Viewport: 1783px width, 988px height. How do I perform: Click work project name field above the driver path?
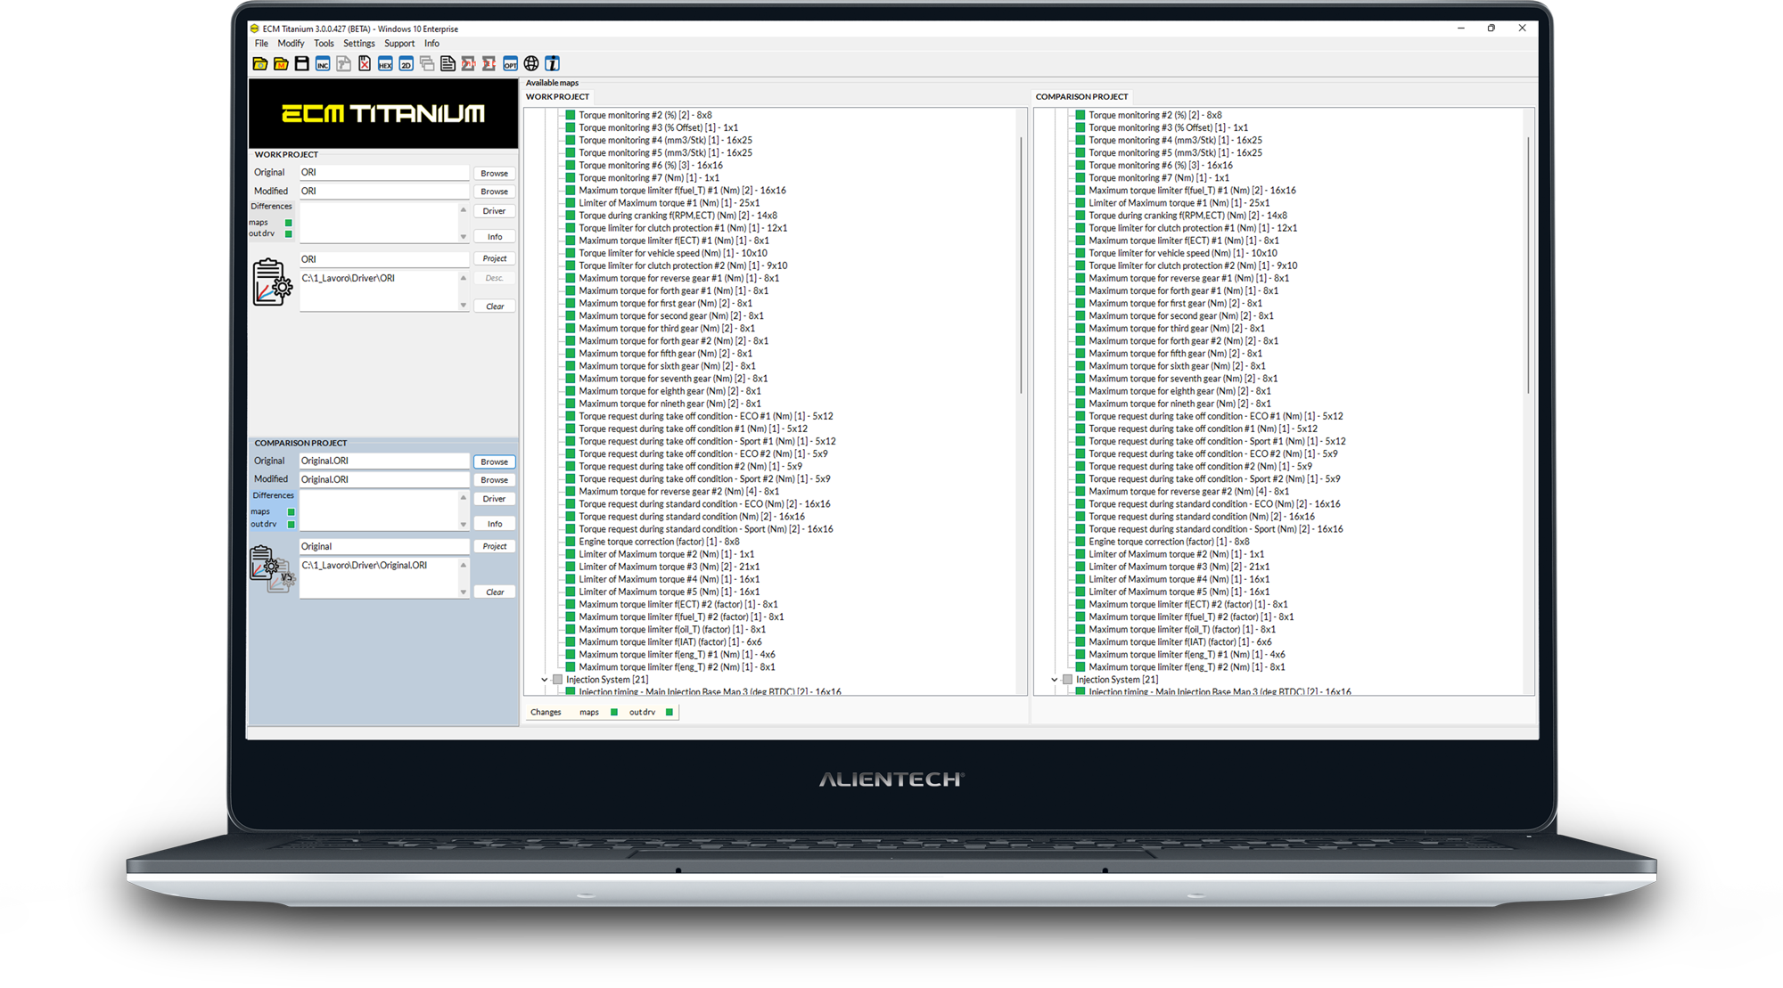384,259
